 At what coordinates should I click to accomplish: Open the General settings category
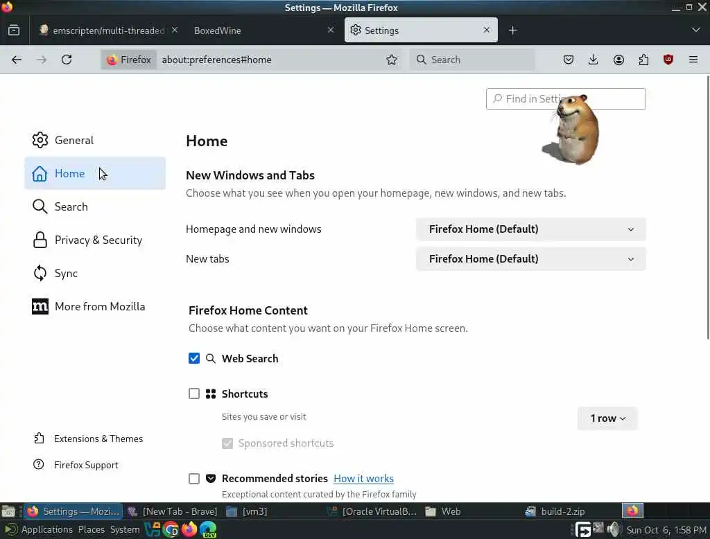[x=95, y=141]
